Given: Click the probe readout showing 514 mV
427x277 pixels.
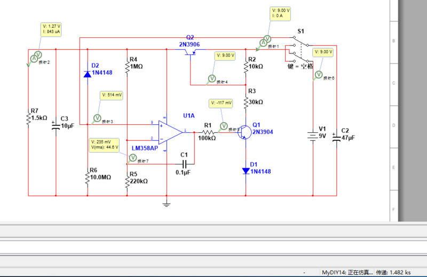Looking at the screenshot, I should 112,95.
